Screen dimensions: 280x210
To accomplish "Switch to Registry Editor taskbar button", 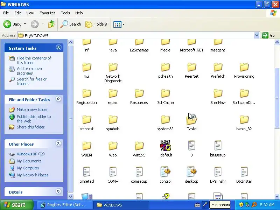I will point(65,205).
